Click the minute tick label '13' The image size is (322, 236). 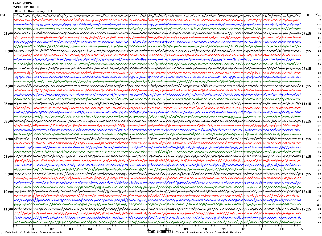(262, 229)
